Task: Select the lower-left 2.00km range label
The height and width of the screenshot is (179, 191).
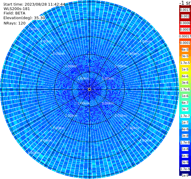Action: [x=71, y=116]
